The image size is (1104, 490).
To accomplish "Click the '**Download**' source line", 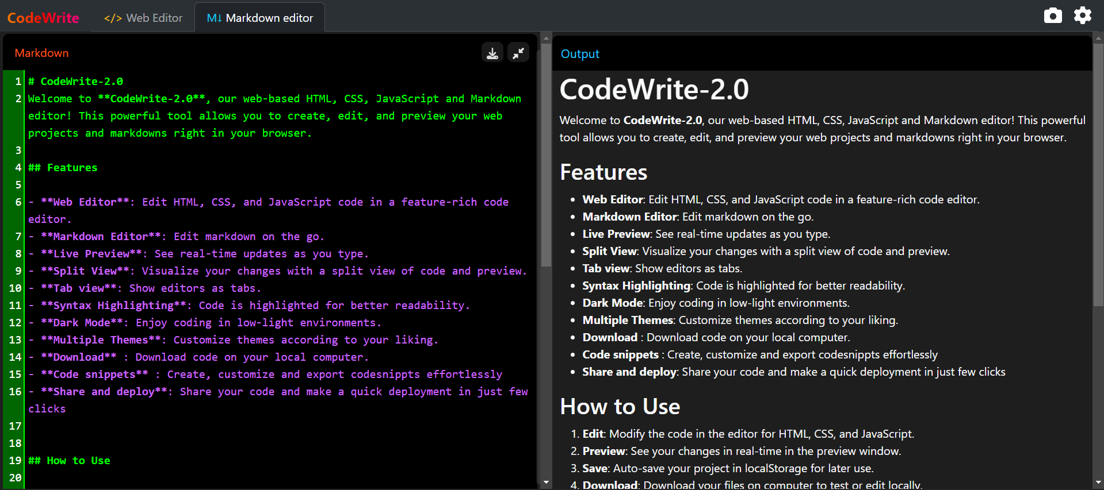I will pos(198,357).
